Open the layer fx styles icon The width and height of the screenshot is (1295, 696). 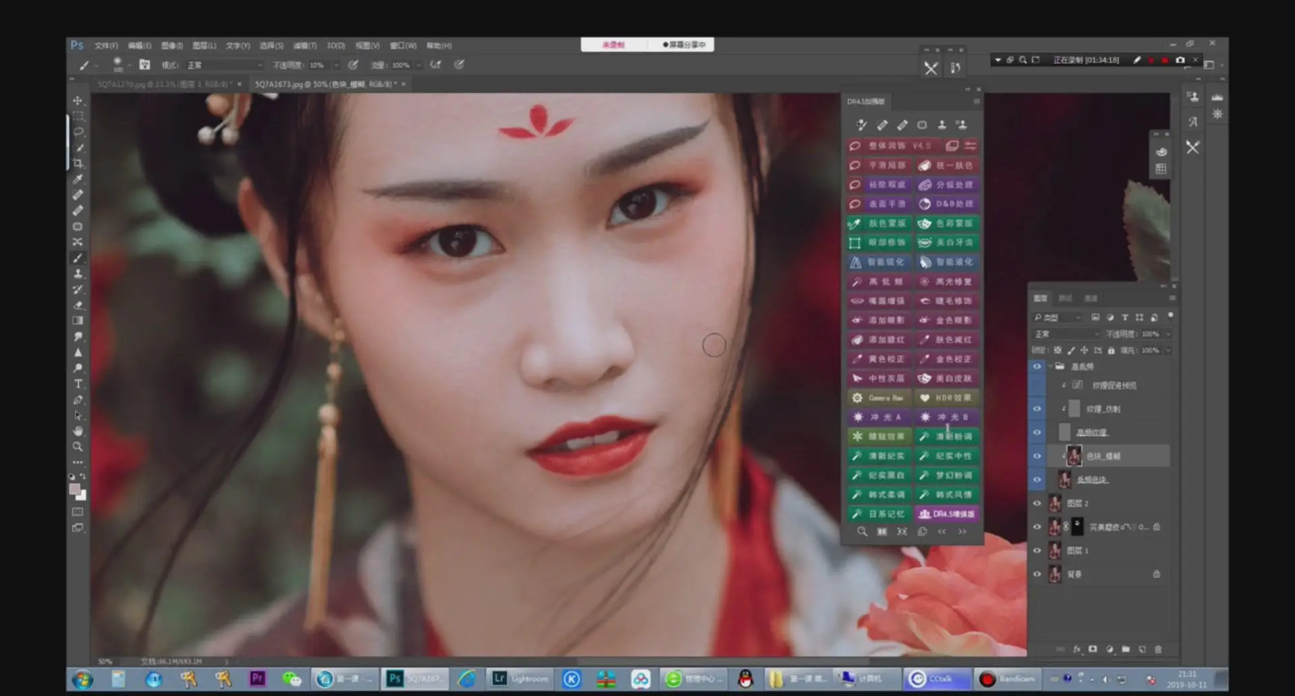[x=1077, y=649]
